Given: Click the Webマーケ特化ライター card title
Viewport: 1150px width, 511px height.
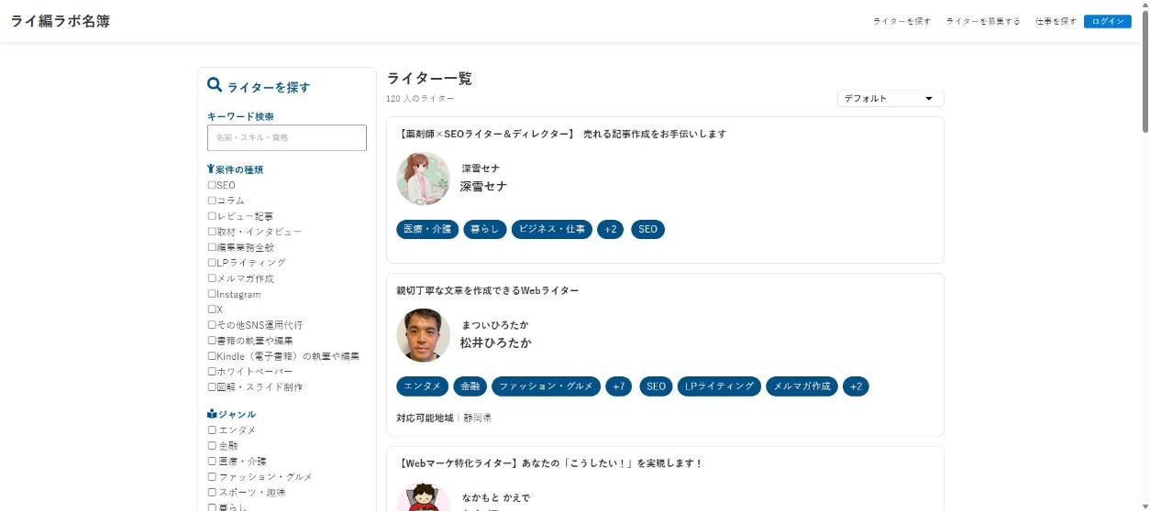Looking at the screenshot, I should click(x=549, y=463).
